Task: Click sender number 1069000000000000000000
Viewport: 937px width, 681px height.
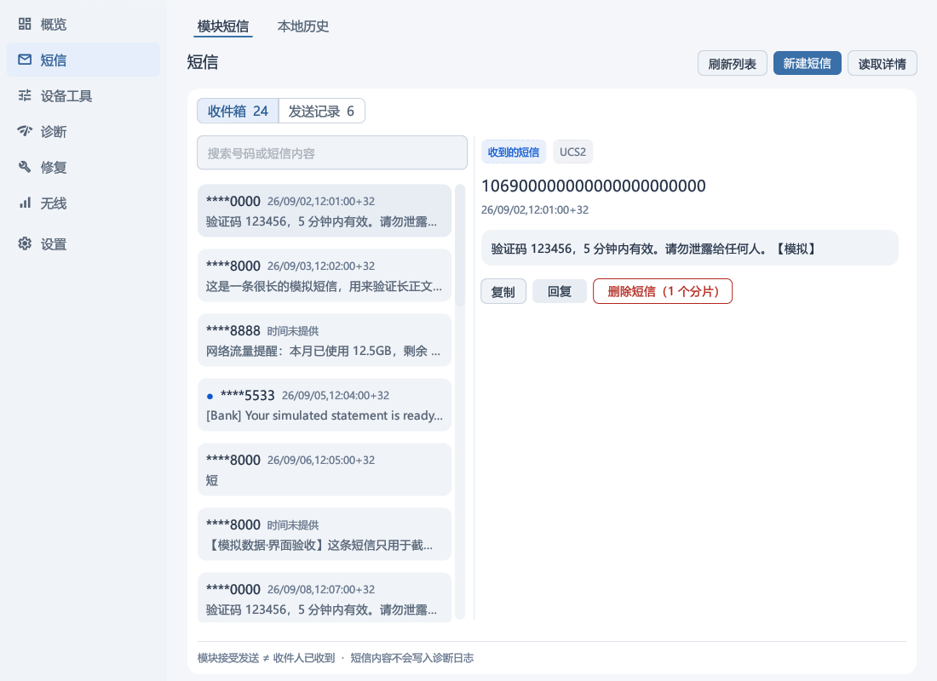Action: (x=594, y=186)
